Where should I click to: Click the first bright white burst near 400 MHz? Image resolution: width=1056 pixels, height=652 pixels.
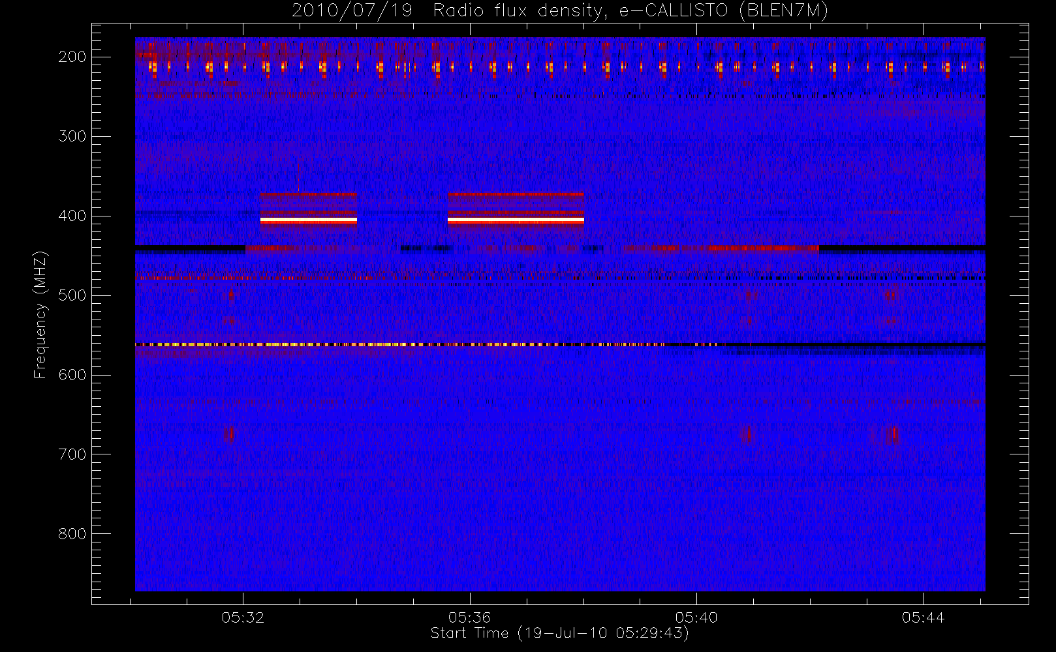click(x=309, y=220)
